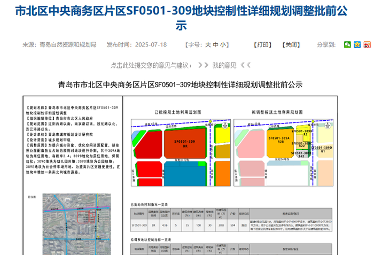Open the 我的意见 feedback link
Screen dimensions: 374x255
coord(224,65)
